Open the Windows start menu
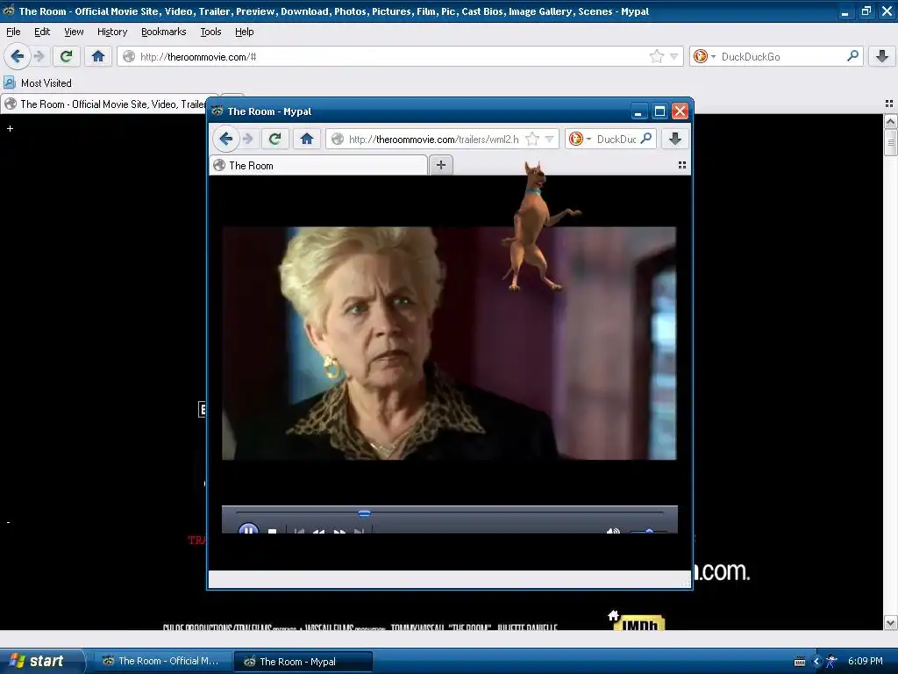 click(x=41, y=661)
